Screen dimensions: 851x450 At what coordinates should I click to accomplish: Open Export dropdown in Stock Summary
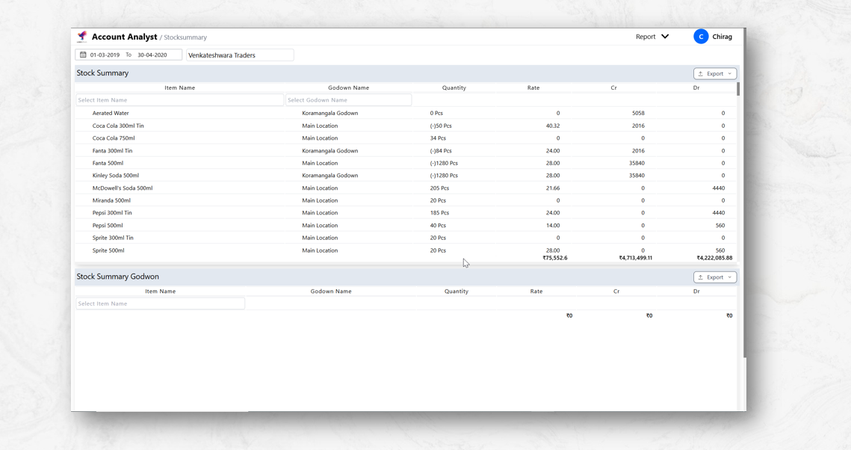point(714,74)
